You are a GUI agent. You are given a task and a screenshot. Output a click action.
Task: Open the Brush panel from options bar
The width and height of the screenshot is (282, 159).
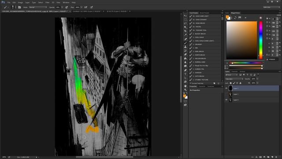[x=19, y=7]
